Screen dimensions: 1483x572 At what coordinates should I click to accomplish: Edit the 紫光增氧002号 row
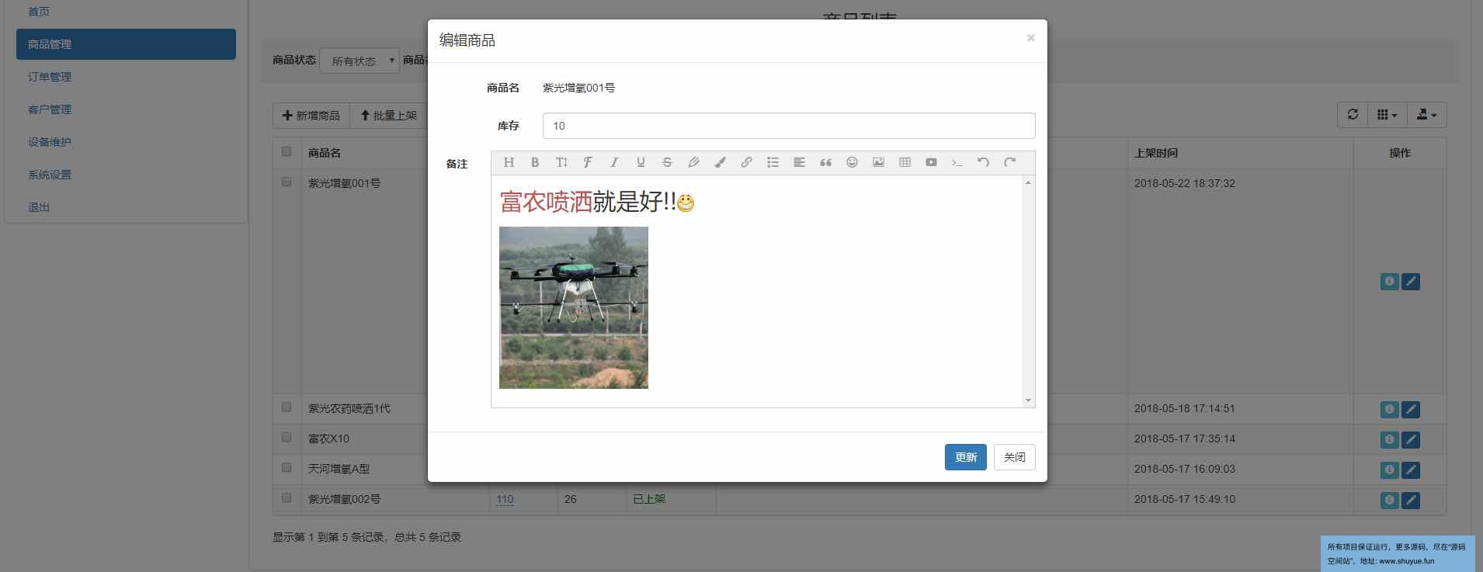[x=1411, y=500]
